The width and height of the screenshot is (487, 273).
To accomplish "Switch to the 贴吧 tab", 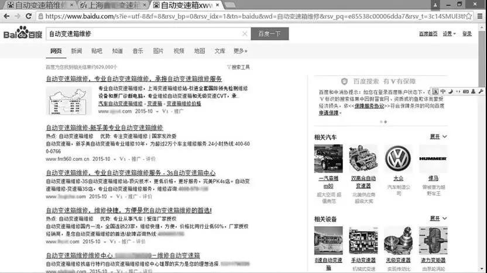I will pyautogui.click(x=97, y=51).
